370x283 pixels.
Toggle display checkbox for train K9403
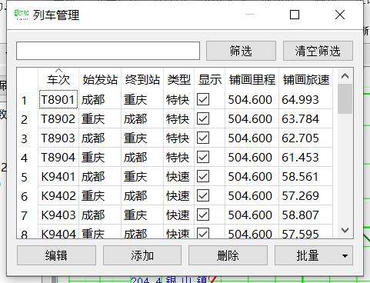click(x=203, y=215)
